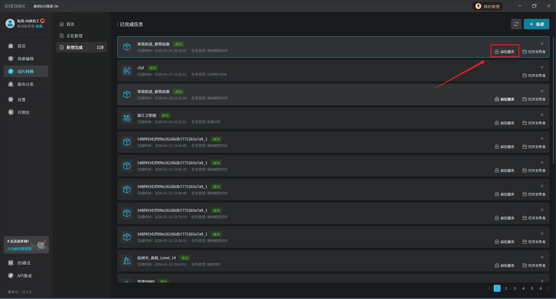Open 设置 from the left sidebar
The height and width of the screenshot is (299, 556).
tap(21, 100)
